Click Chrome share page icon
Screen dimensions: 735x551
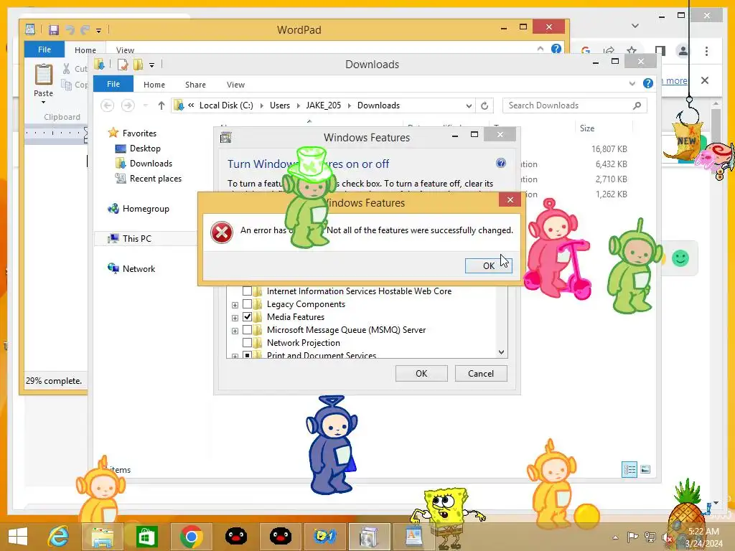point(609,50)
